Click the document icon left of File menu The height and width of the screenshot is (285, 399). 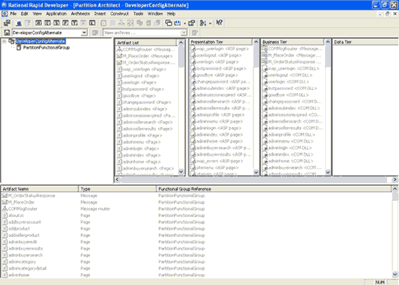click(4, 13)
